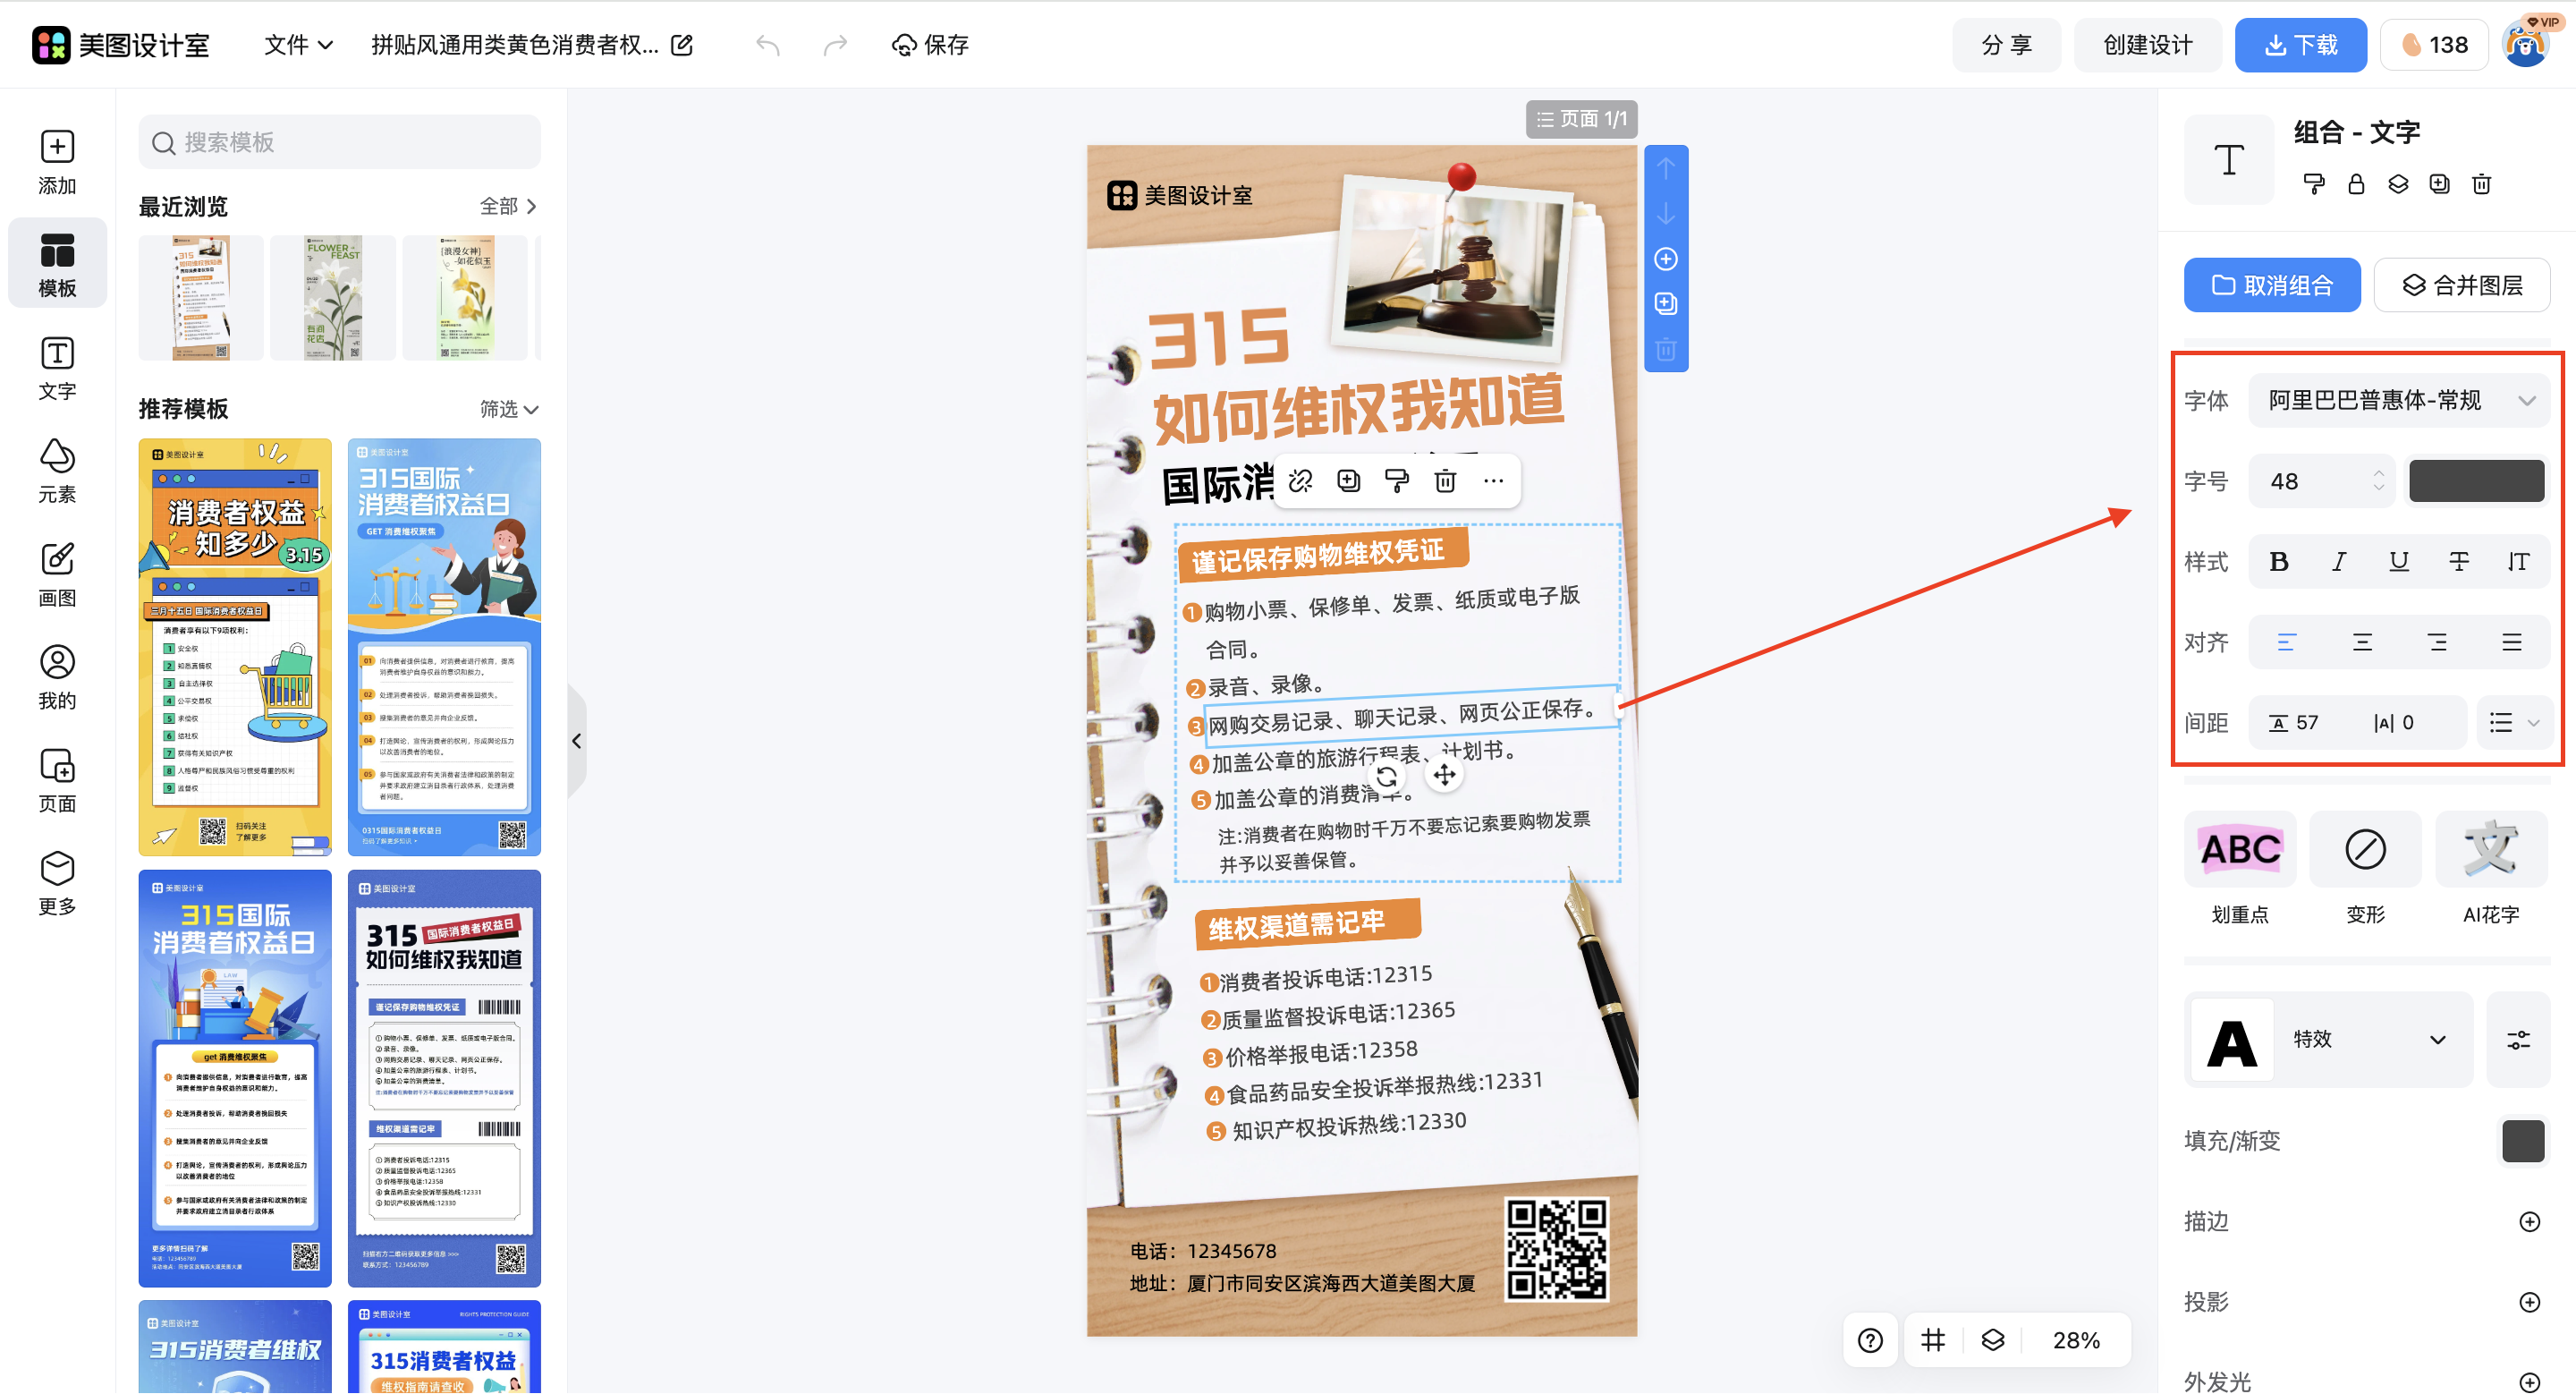Toggle underline style for the text
This screenshot has height=1394, width=2576.
point(2398,561)
